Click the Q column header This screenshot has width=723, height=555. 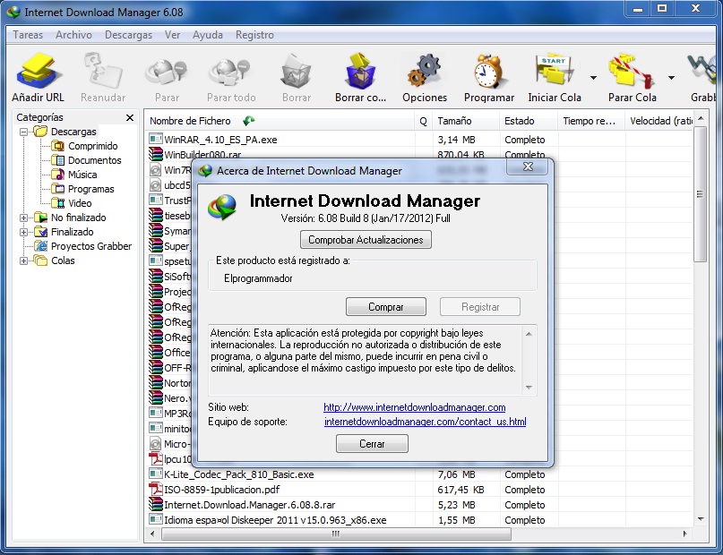423,121
